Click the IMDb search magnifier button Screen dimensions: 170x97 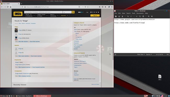[x=73, y=12]
